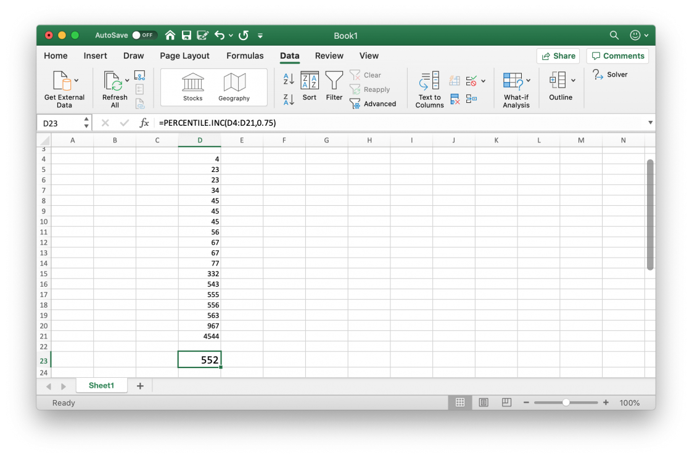Open the Comments pane
This screenshot has width=692, height=458.
(x=617, y=55)
